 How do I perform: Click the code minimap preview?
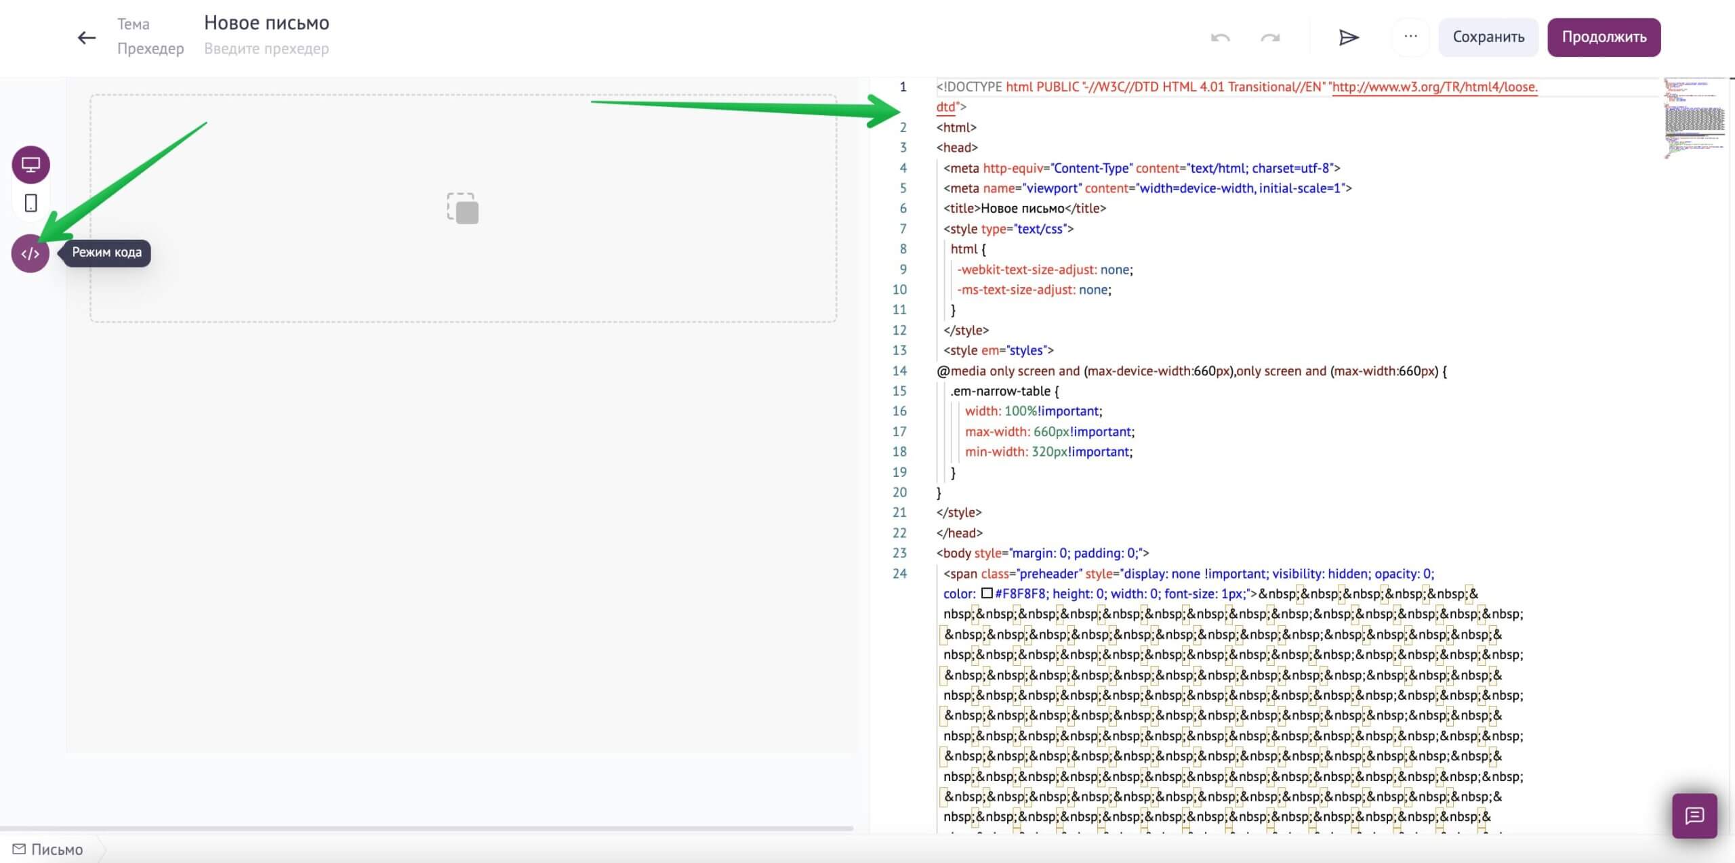(x=1694, y=119)
